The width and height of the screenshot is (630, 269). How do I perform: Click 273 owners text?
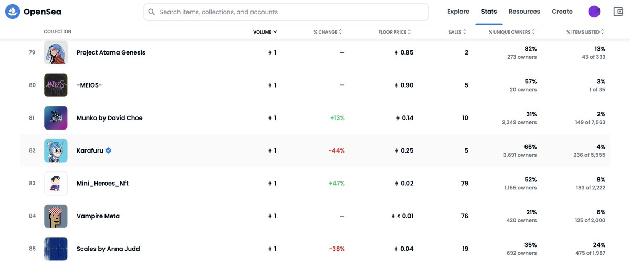click(522, 57)
